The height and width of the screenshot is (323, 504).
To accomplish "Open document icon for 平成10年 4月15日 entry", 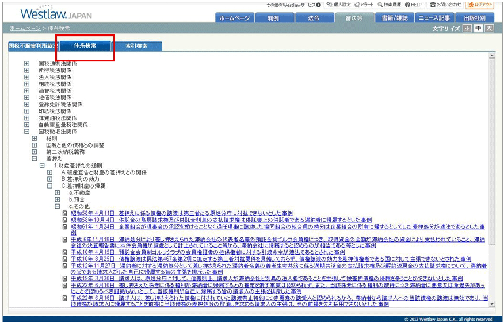I will click(64, 252).
